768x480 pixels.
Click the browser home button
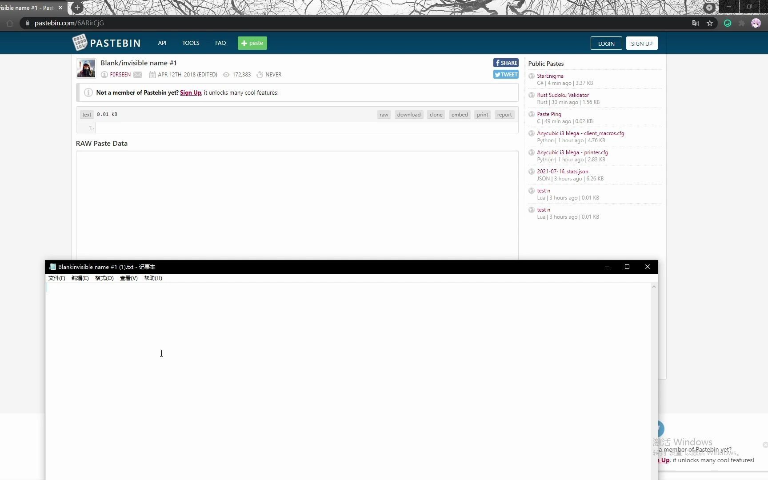click(10, 23)
